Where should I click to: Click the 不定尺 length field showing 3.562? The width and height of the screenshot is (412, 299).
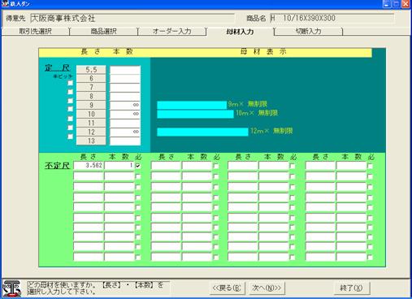(89, 166)
